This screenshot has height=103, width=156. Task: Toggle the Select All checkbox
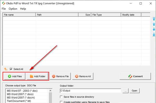click(11, 69)
